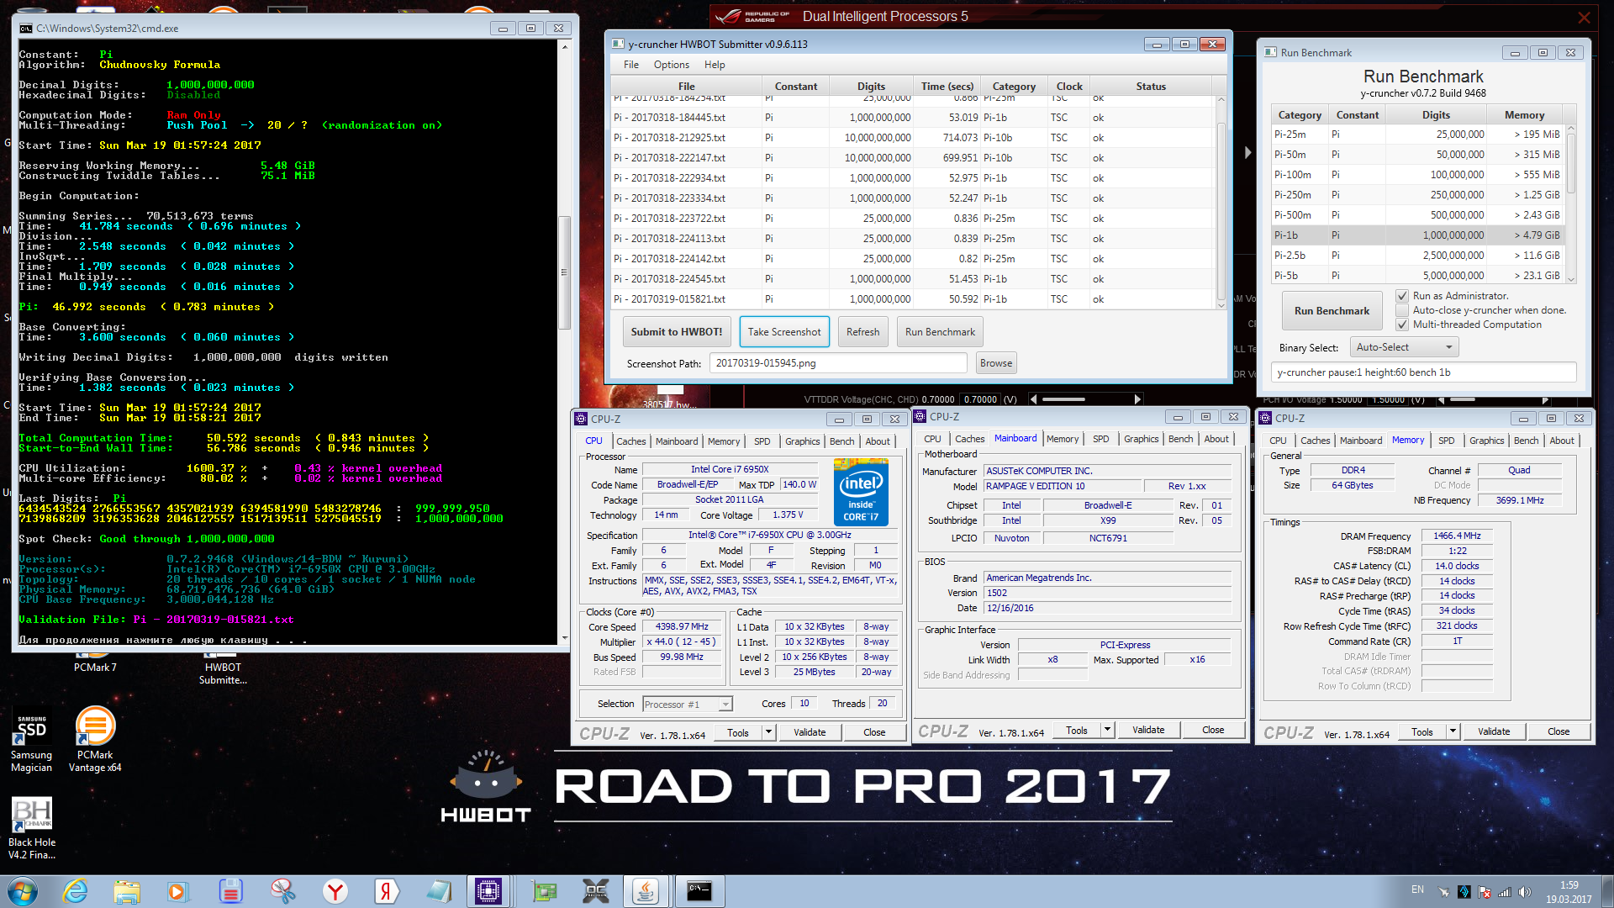1614x908 pixels.
Task: Switch to SPD tab in middle CPU-Z
Action: 1100,439
